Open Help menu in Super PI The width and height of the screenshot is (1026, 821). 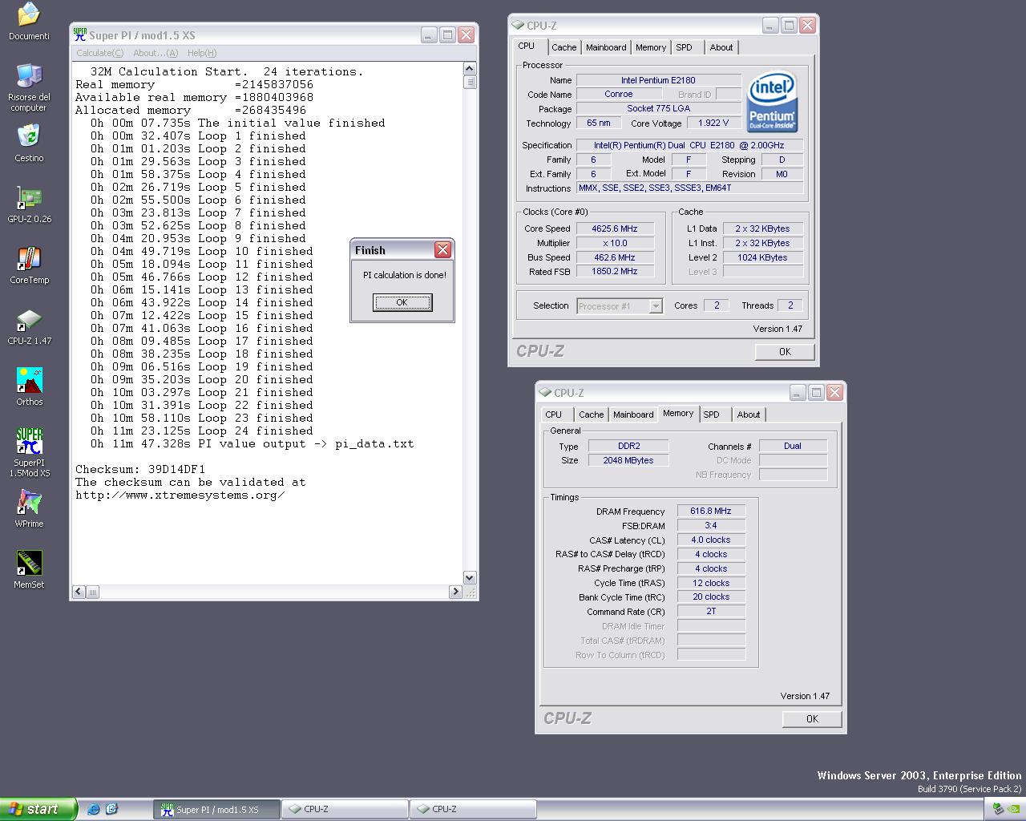point(201,53)
